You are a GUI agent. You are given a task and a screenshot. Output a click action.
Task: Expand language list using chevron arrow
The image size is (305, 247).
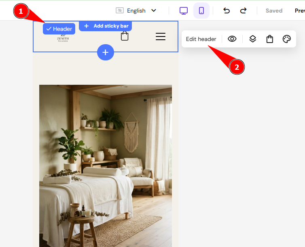154,10
